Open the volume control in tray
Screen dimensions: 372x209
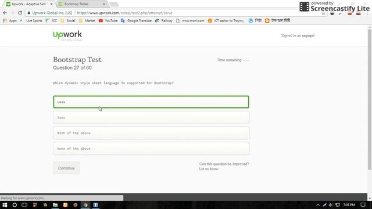pos(331,205)
